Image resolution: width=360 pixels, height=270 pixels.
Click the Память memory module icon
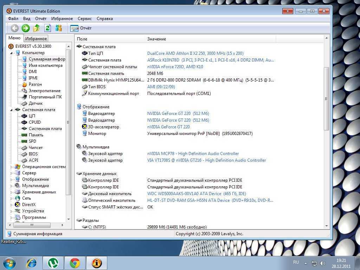[x=24, y=135]
